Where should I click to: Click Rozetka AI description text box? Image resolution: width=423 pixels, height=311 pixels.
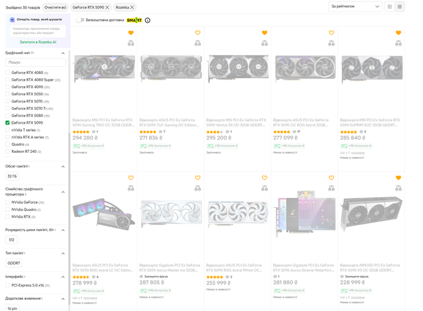38,30
